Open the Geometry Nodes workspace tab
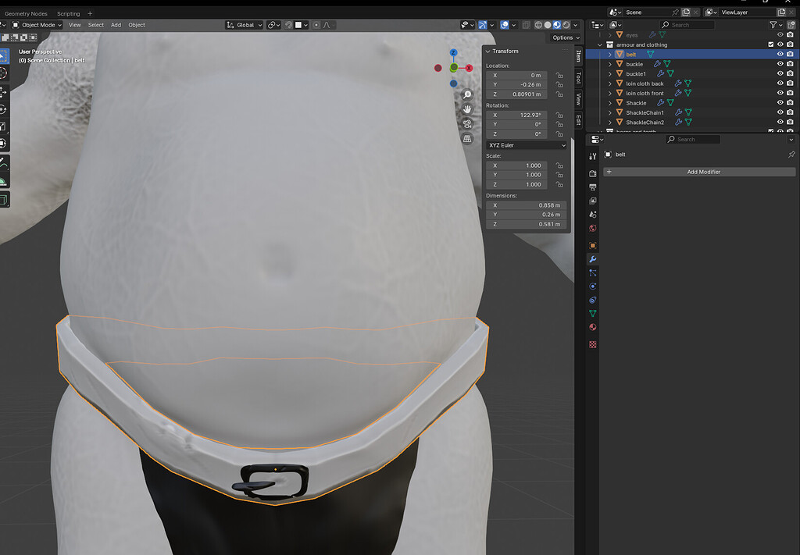Image resolution: width=800 pixels, height=555 pixels. pyautogui.click(x=26, y=13)
